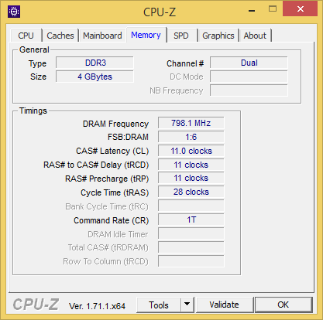
Task: Click the Channel # label
Action: pyautogui.click(x=185, y=63)
